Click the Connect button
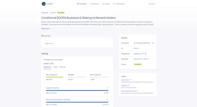This screenshot has width=197, height=107. tap(152, 4)
